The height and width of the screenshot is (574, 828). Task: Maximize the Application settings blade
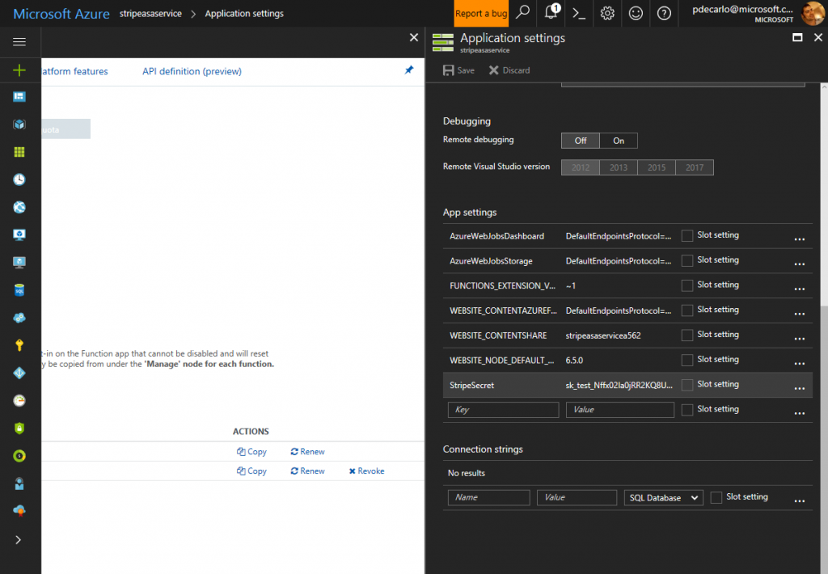[x=797, y=37]
